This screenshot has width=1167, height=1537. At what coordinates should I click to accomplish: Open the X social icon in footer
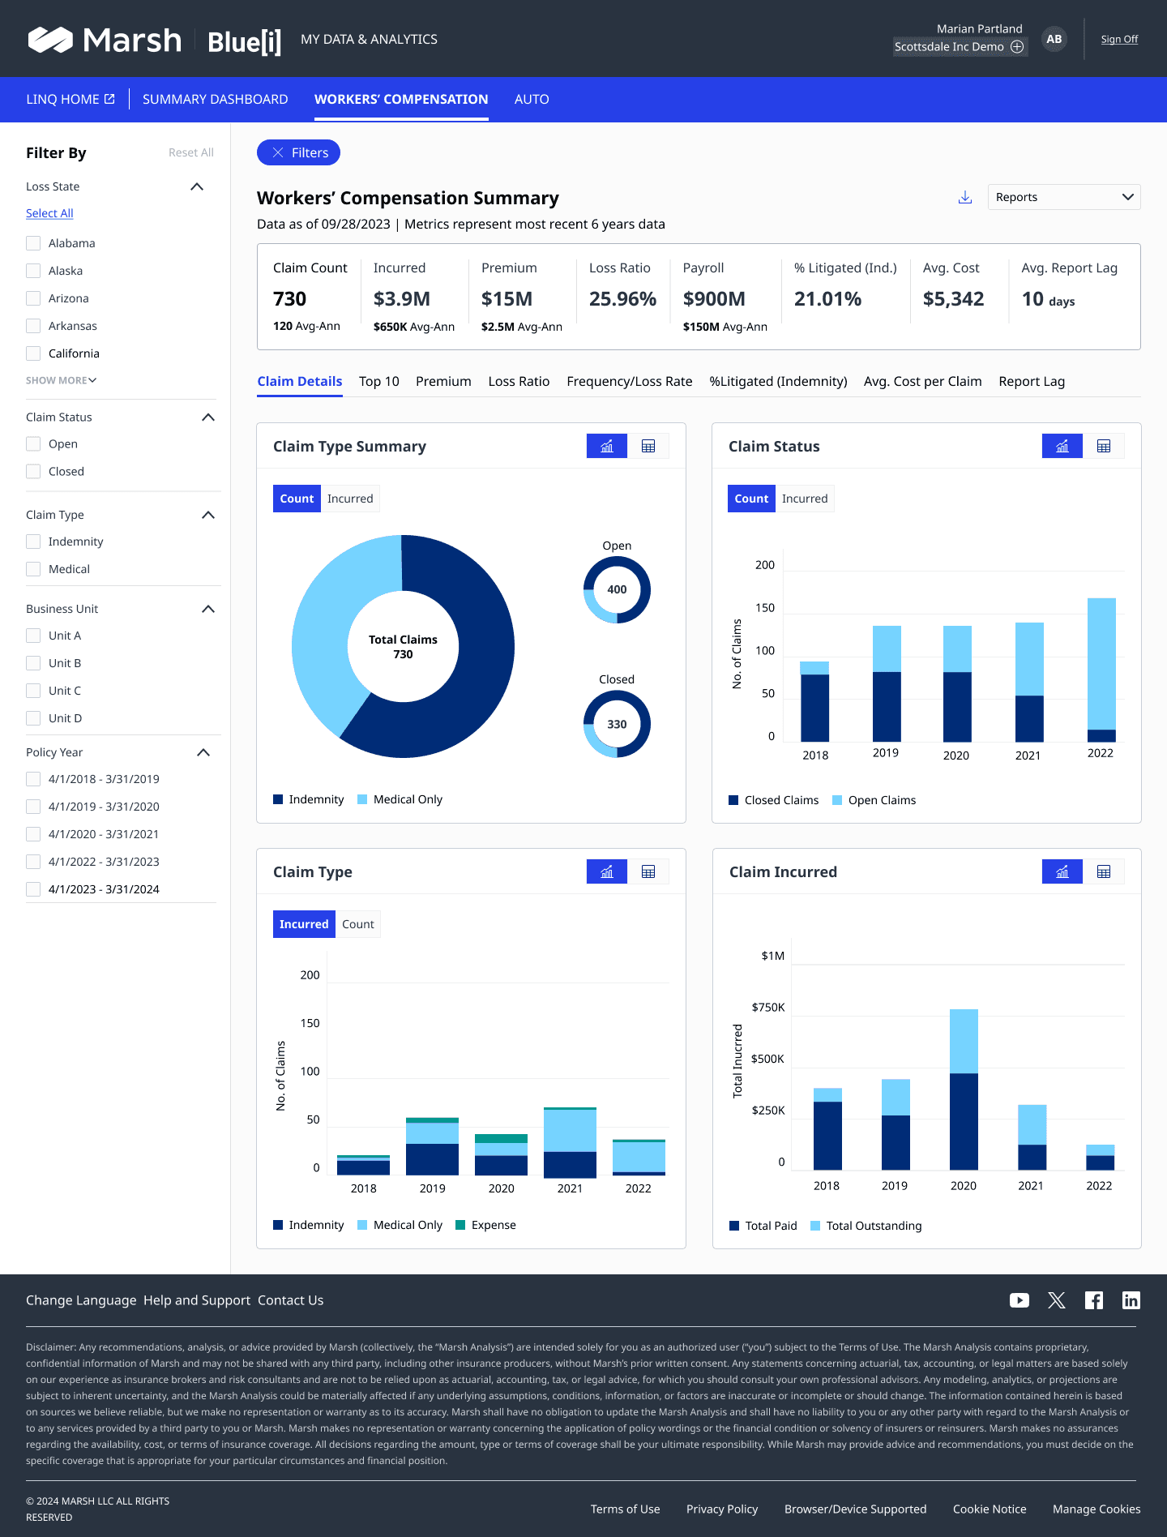point(1057,1300)
